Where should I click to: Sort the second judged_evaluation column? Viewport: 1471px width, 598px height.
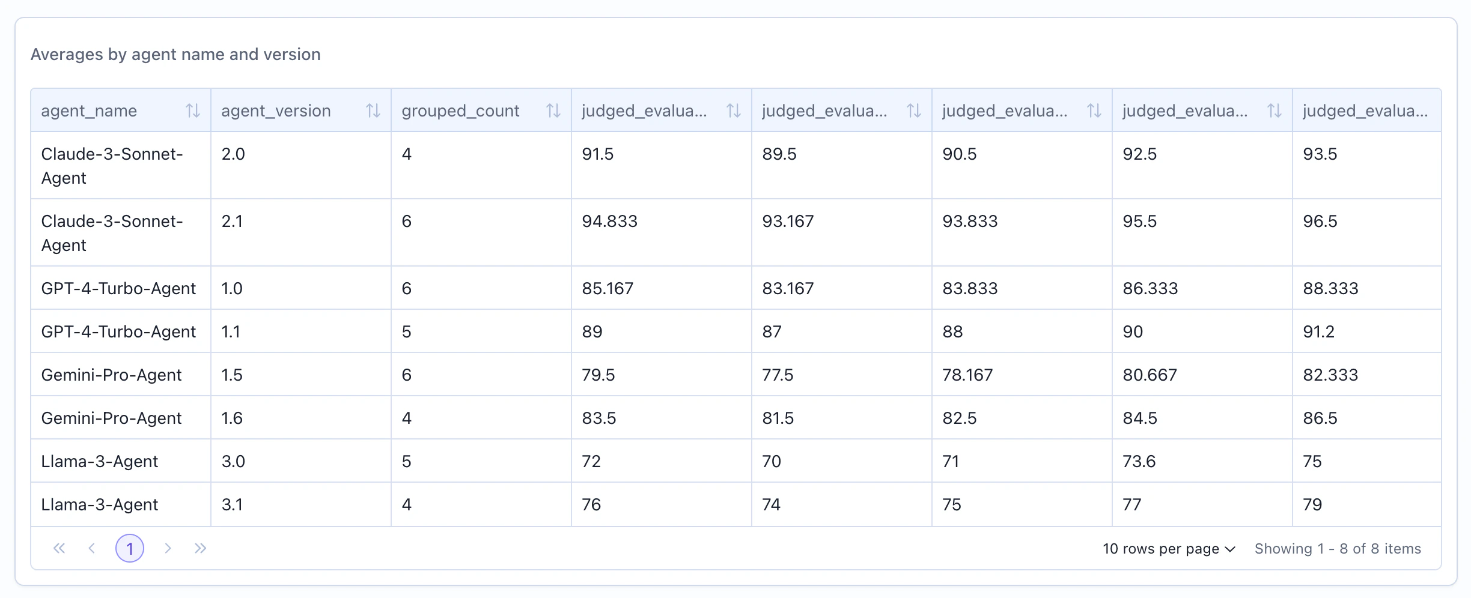(914, 110)
